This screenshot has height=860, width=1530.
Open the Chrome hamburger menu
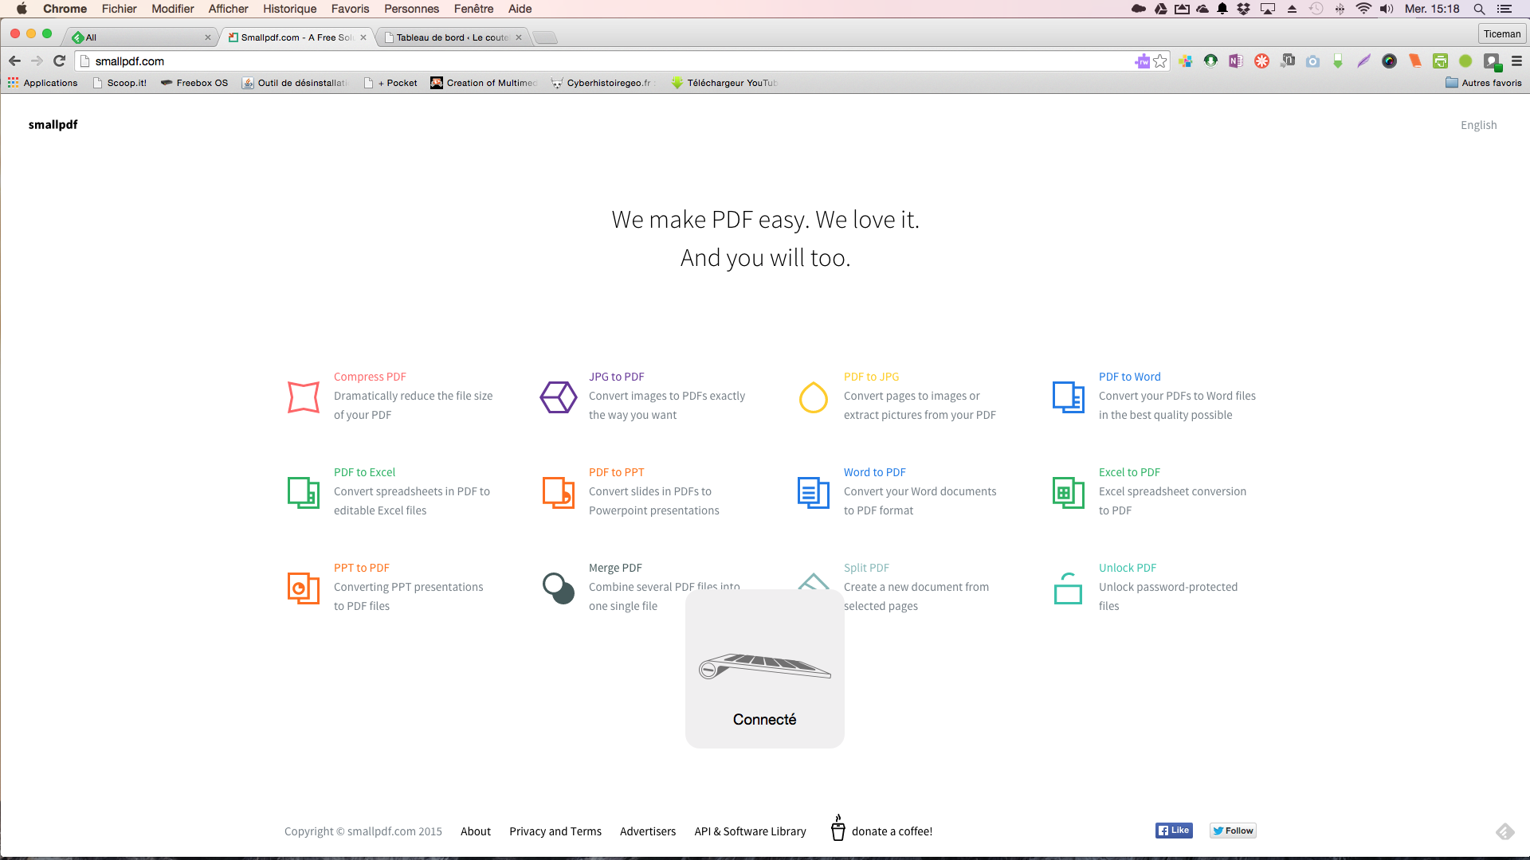pyautogui.click(x=1516, y=61)
